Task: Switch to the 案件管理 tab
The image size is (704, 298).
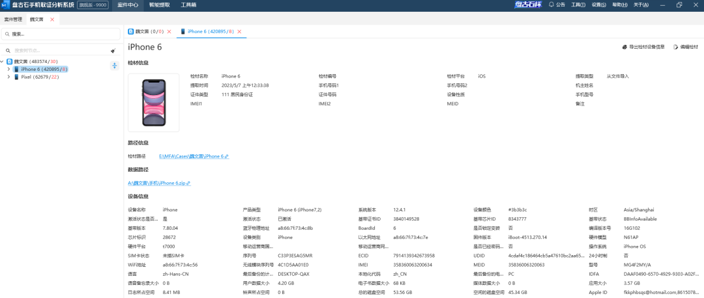Action: (13, 20)
